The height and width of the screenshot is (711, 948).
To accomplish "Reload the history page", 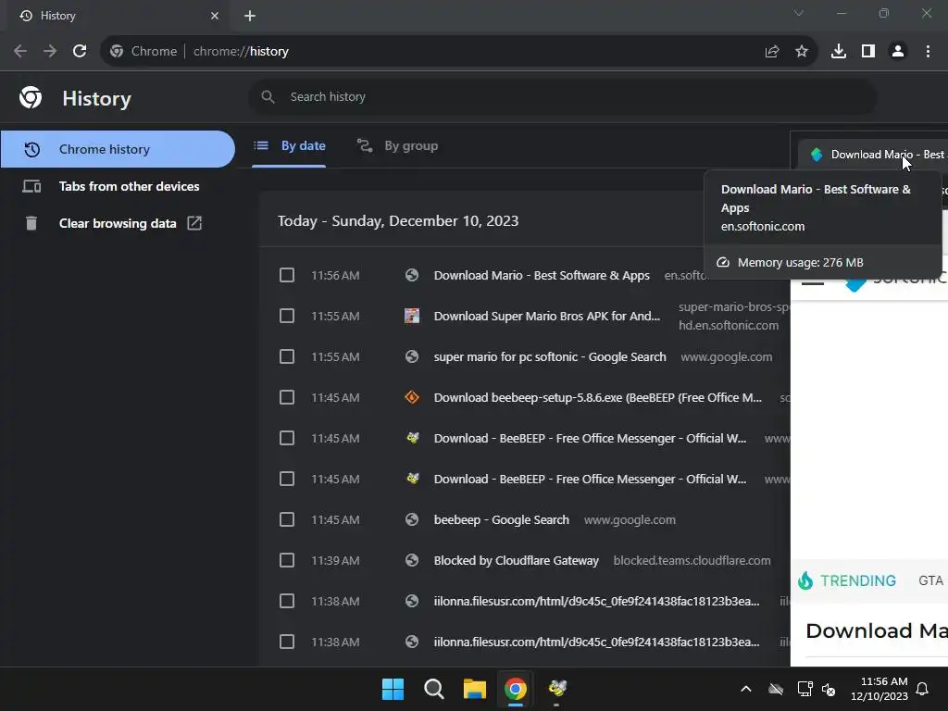I will pyautogui.click(x=80, y=52).
